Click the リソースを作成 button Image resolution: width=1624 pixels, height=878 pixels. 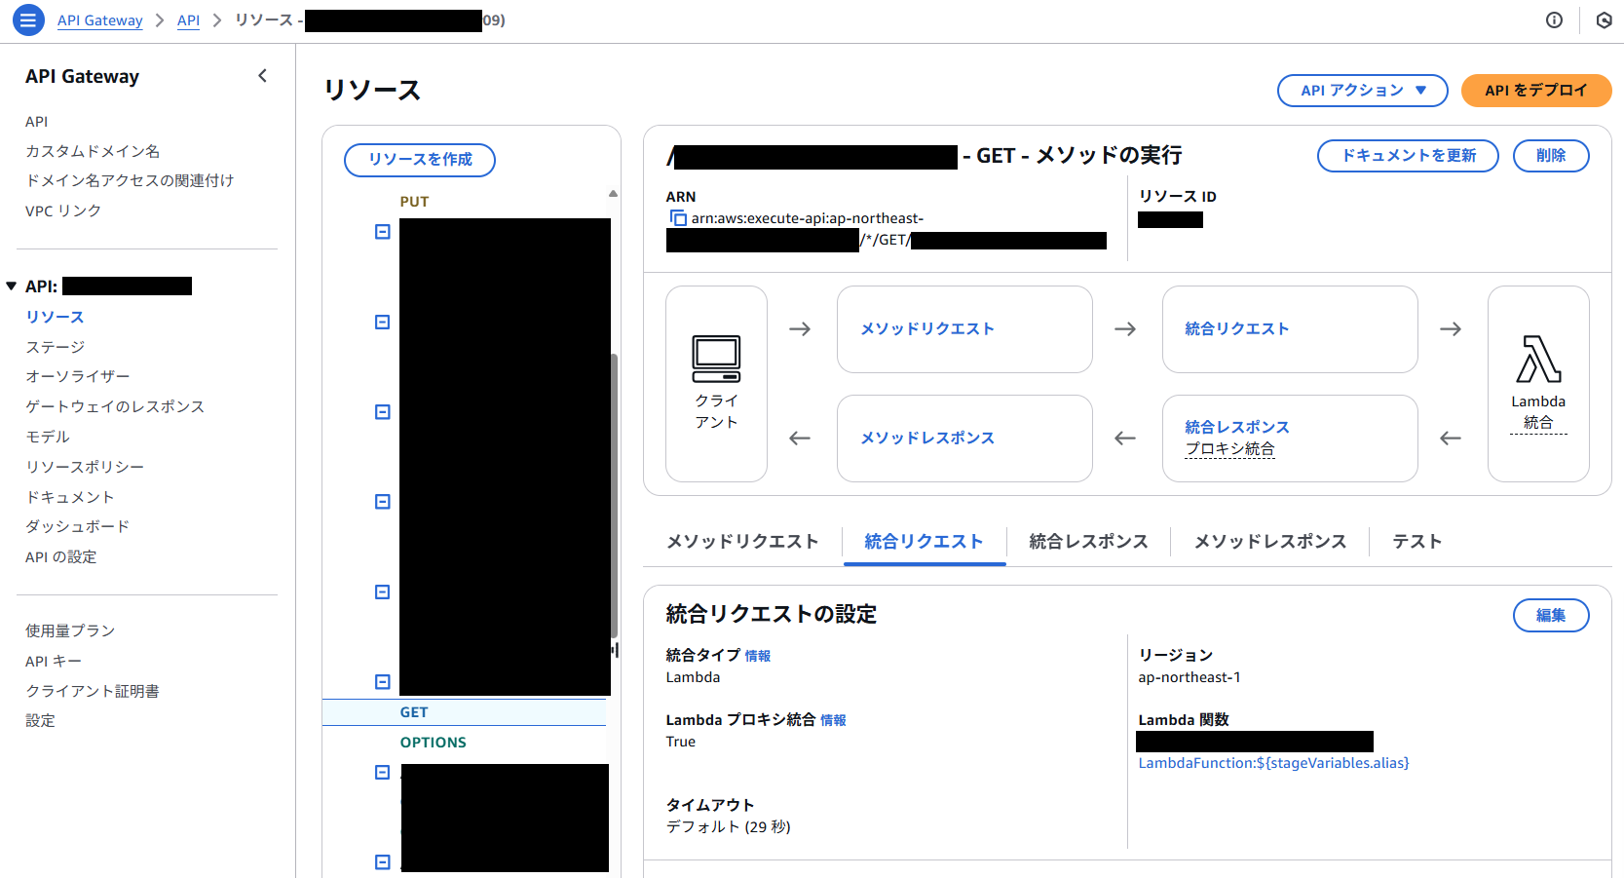coord(419,160)
